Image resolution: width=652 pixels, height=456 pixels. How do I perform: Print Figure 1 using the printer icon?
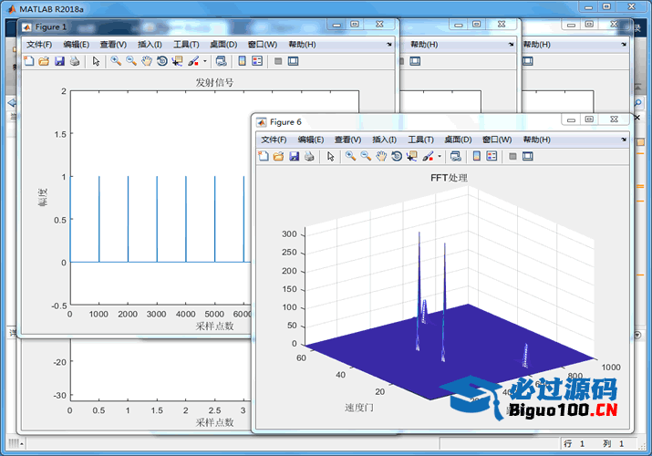[x=75, y=61]
